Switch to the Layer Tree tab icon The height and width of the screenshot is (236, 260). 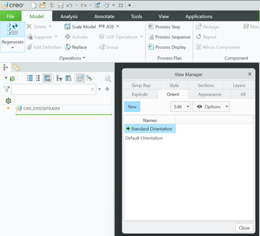[x=16, y=68]
